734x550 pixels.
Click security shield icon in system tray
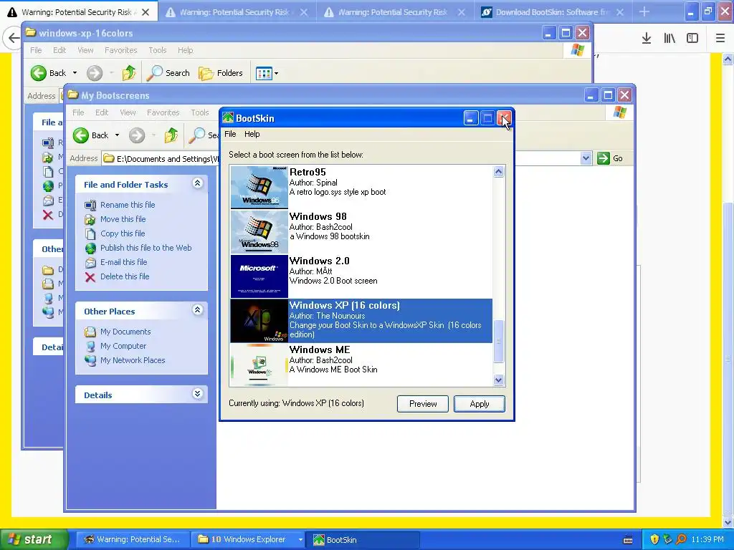click(654, 540)
